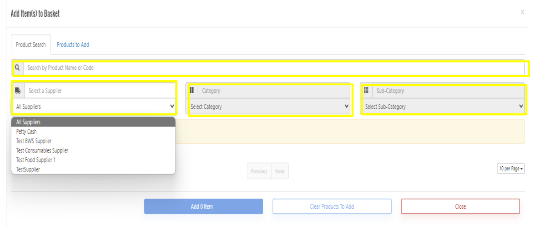Close the dialog with the X icon
Image resolution: width=534 pixels, height=230 pixels.
click(522, 12)
